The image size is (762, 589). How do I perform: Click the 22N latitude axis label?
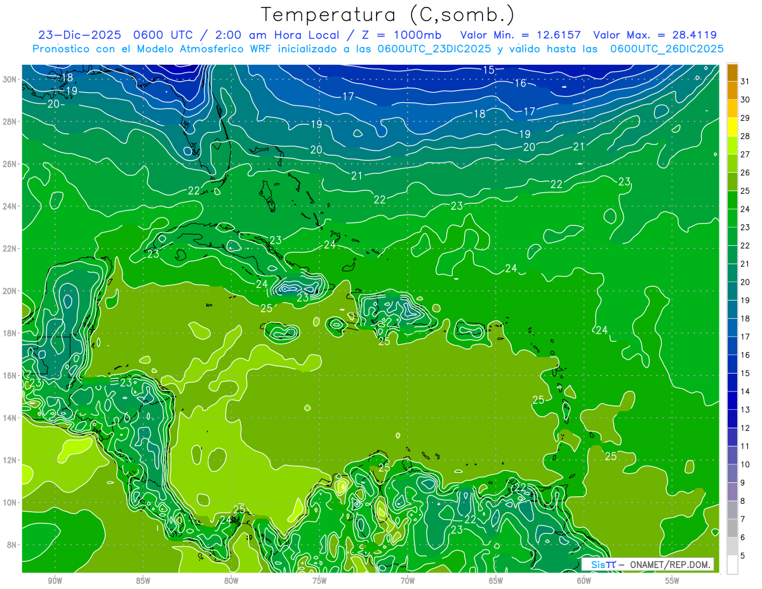pos(11,248)
